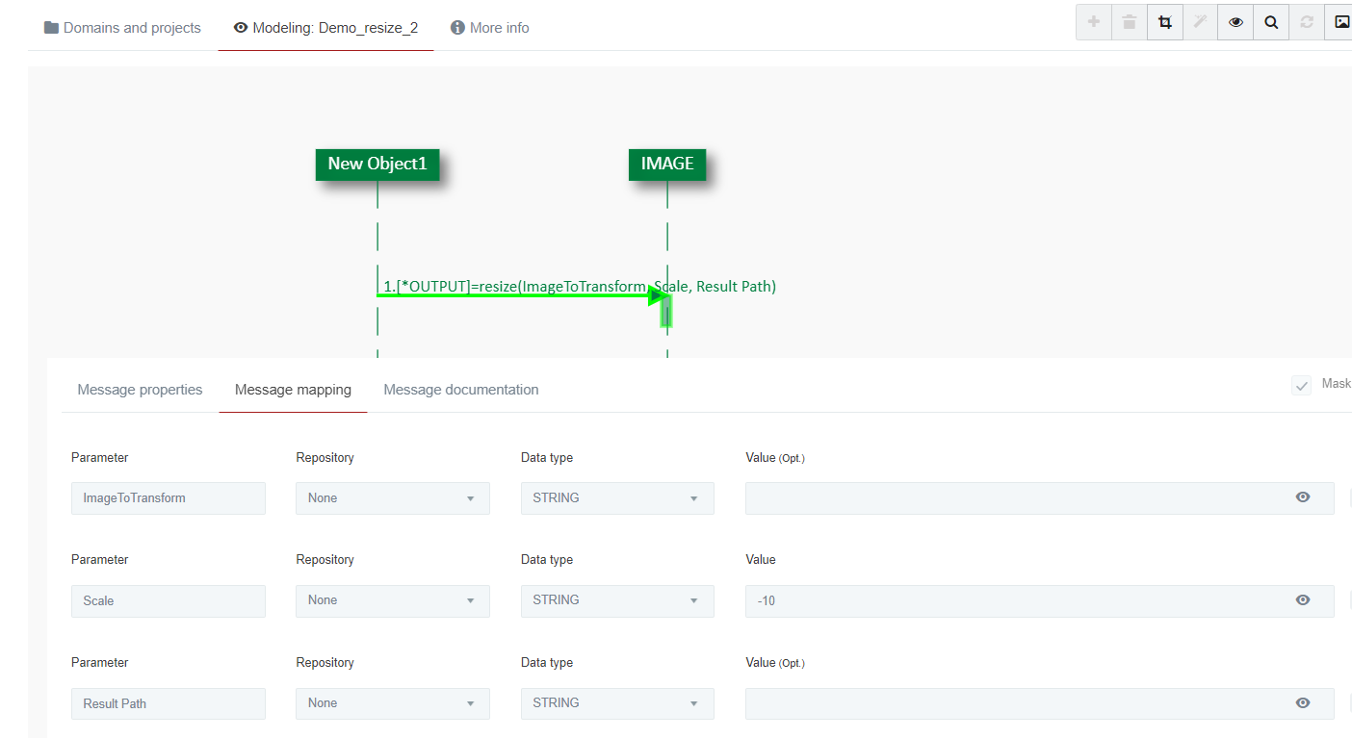Click the image export icon in toolbar
Screen dimensions: 1352x738
click(x=1341, y=22)
